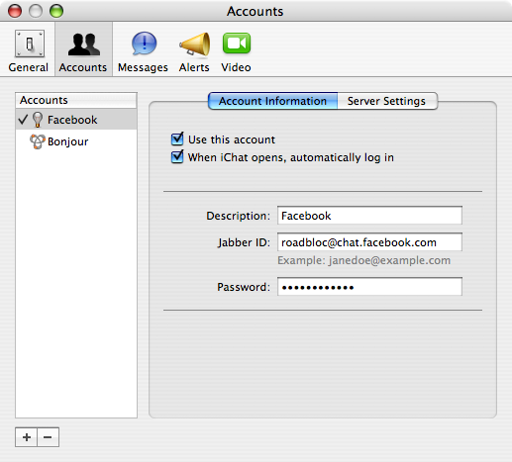Switch to the Account Information tab
512x462 pixels.
tap(273, 101)
